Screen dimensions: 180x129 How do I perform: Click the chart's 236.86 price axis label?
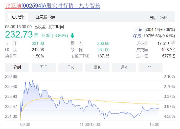tap(11, 76)
